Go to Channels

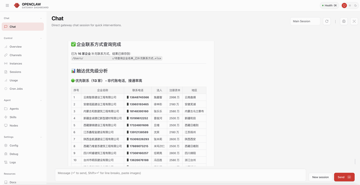coord(23,55)
